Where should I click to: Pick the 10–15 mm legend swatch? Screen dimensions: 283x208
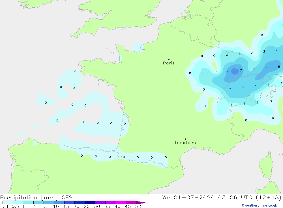coord(59,202)
